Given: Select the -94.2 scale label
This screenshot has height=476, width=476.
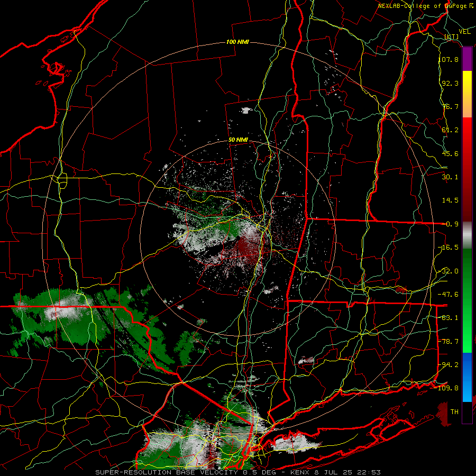Looking at the screenshot, I should coord(448,365).
